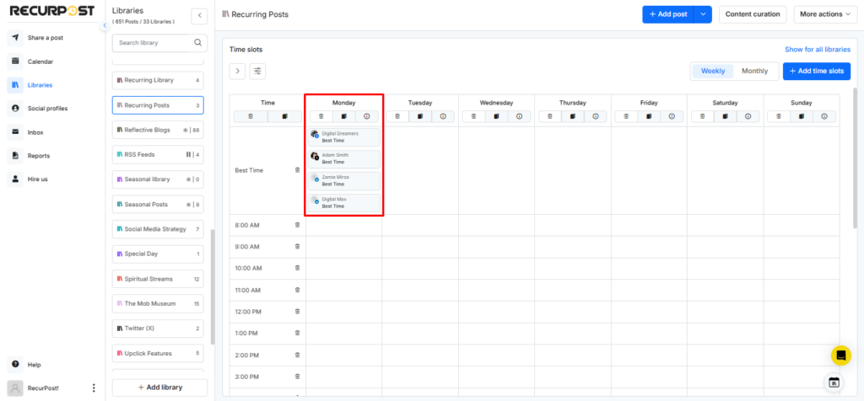864x401 pixels.
Task: Copy Saturday time slots
Action: click(725, 116)
